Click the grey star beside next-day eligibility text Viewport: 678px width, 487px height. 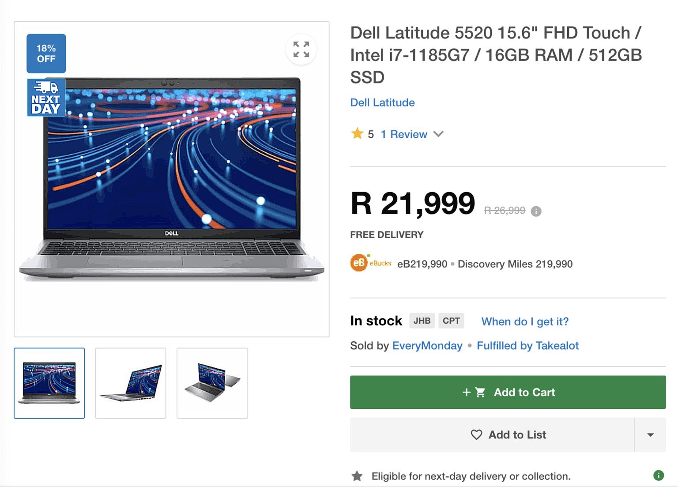click(x=357, y=476)
